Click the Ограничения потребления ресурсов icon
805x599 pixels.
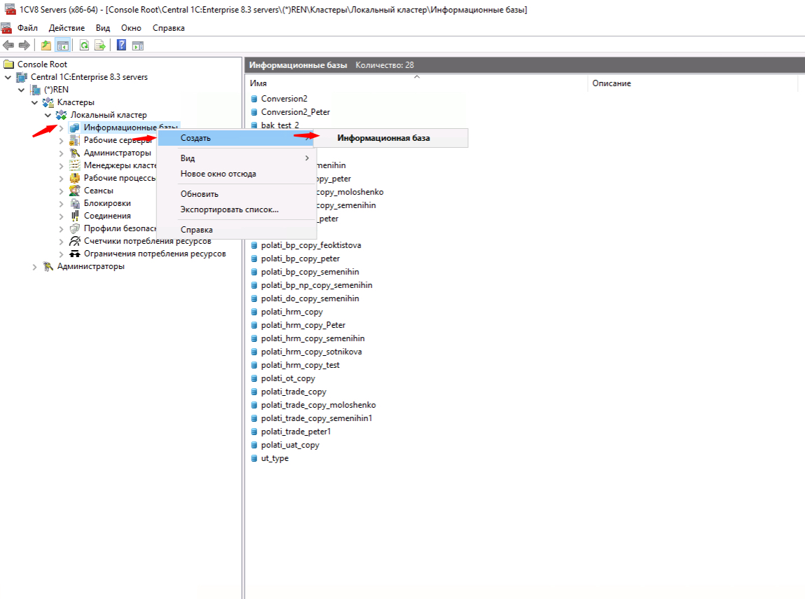pyautogui.click(x=75, y=254)
